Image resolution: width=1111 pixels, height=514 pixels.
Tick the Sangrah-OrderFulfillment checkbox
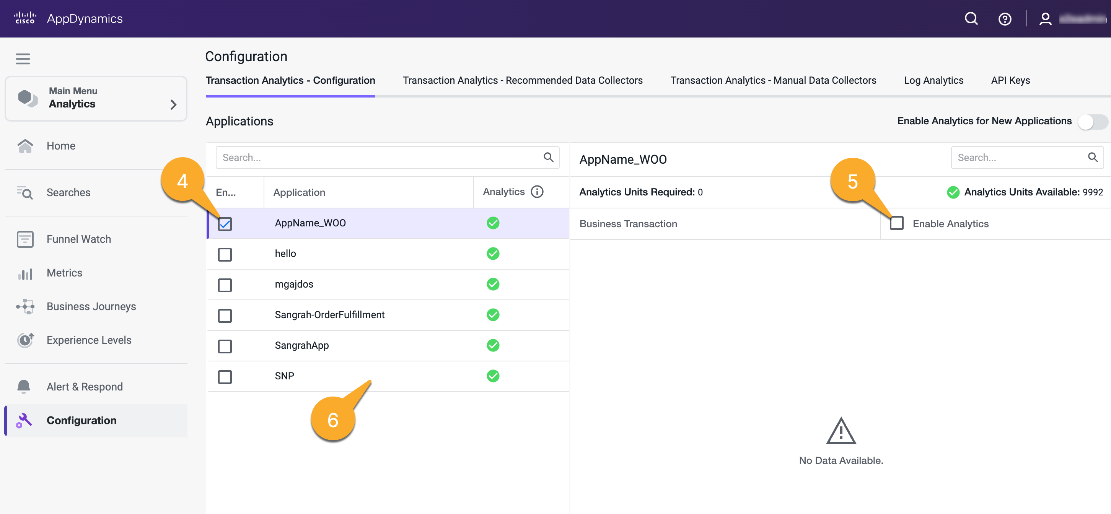(225, 315)
